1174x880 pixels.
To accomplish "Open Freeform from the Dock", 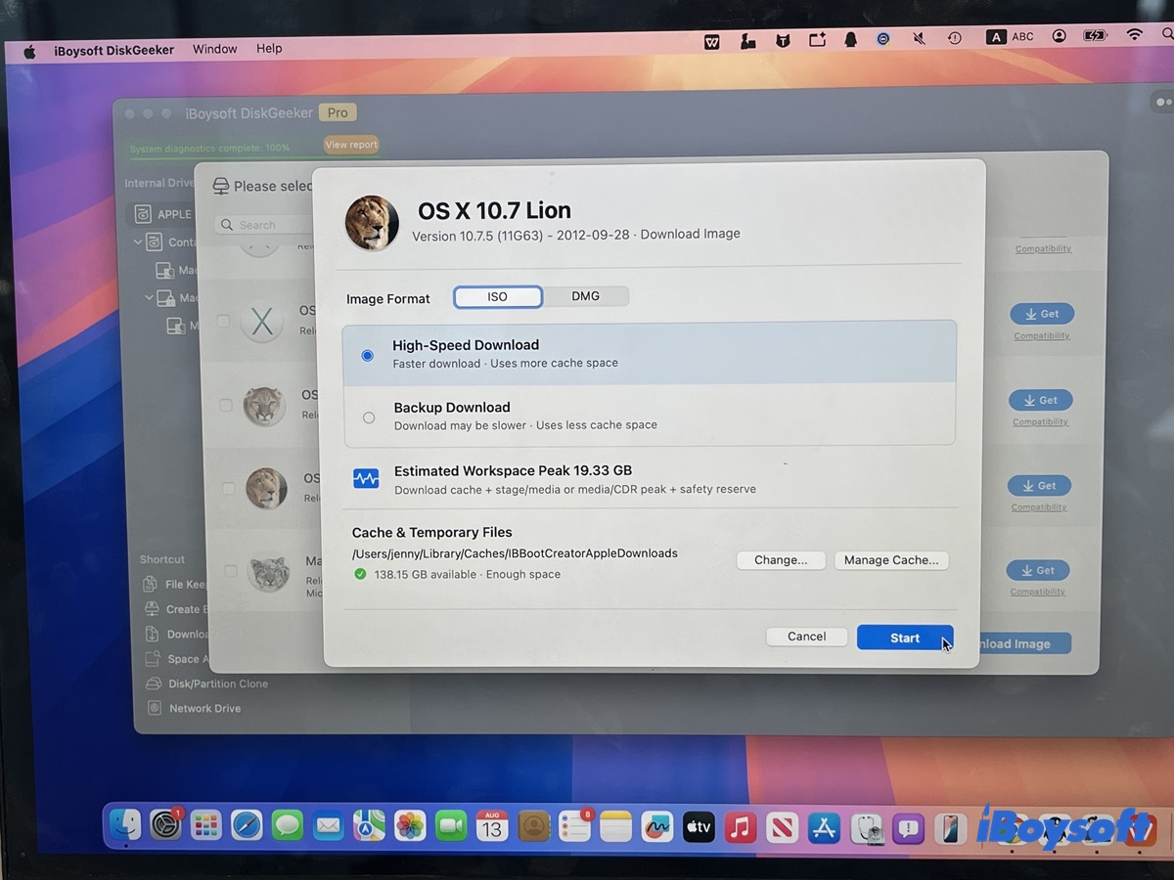I will (657, 828).
